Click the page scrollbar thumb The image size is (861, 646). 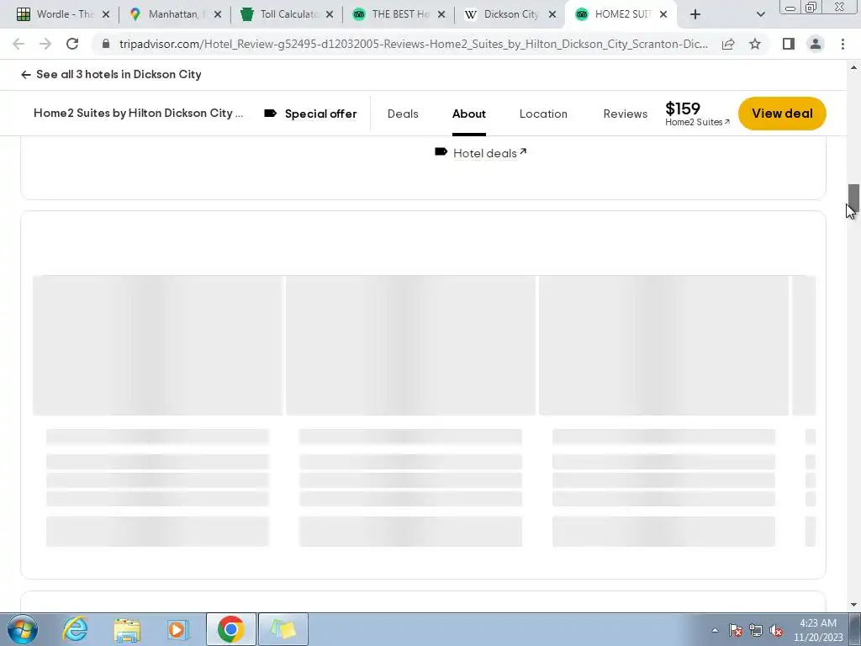pyautogui.click(x=853, y=197)
